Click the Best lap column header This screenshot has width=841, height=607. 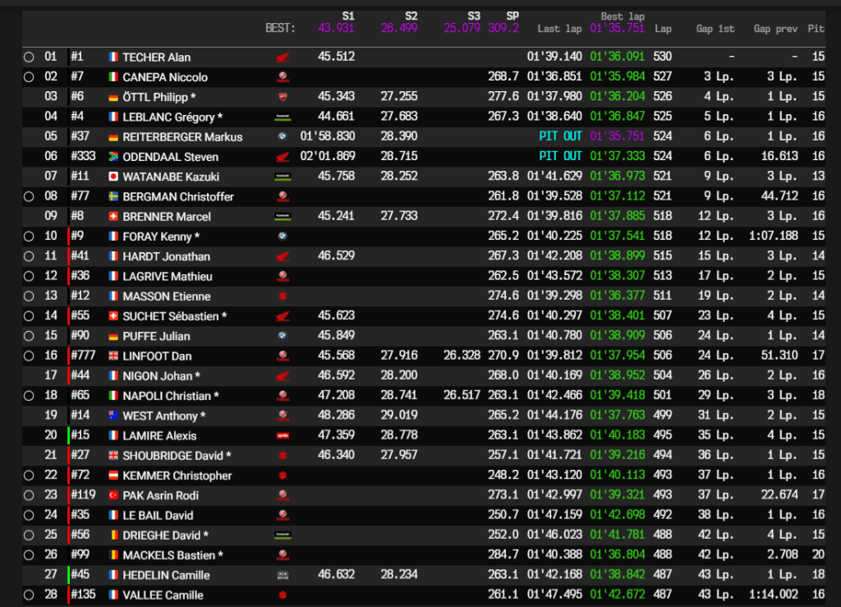(x=623, y=16)
